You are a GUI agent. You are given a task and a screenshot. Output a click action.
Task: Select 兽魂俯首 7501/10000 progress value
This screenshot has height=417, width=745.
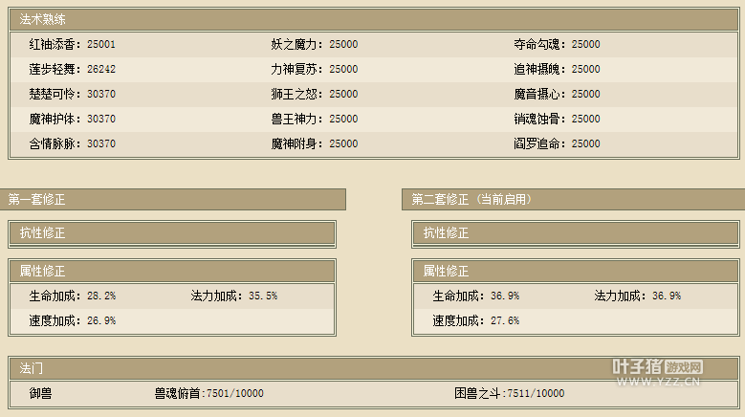click(208, 393)
